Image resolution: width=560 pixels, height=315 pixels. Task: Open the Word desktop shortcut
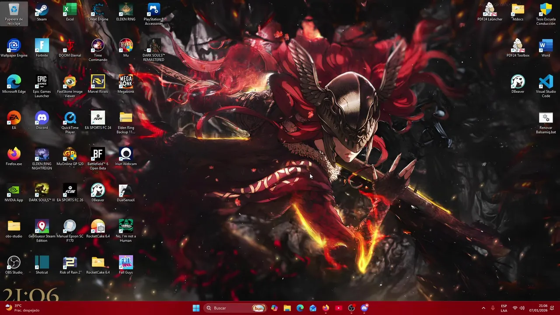(x=546, y=48)
